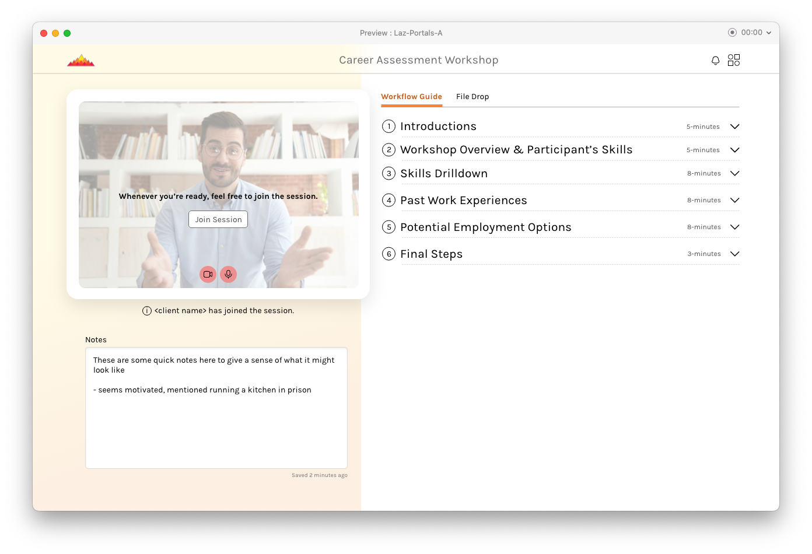Screen dimensions: 812x554
Task: Switch to the File Drop tab
Action: click(x=473, y=97)
